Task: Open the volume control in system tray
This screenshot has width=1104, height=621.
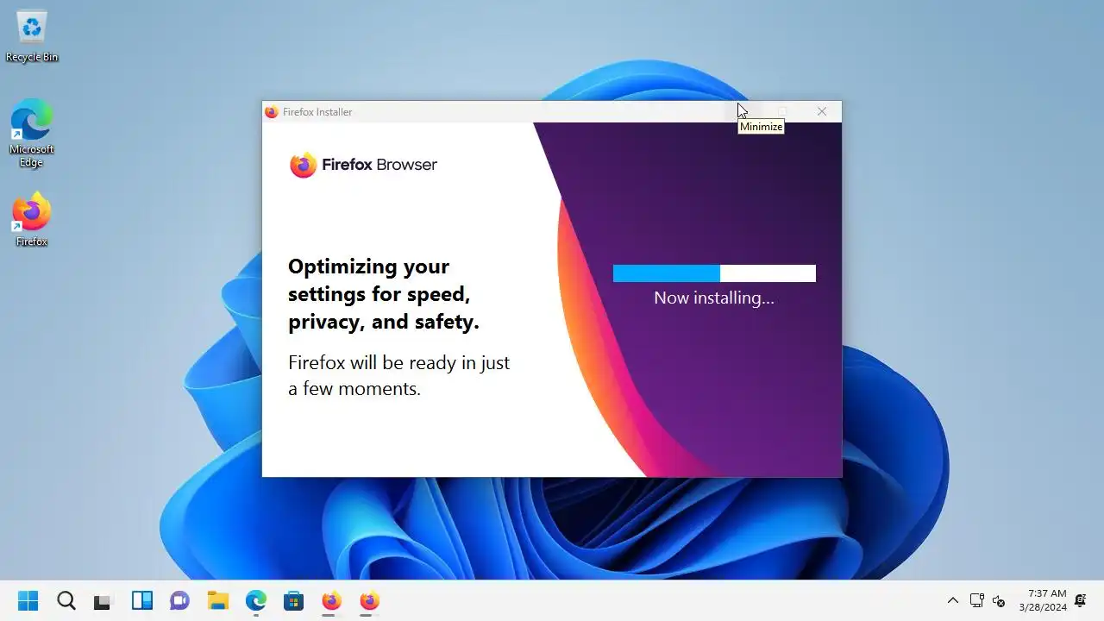Action: click(1000, 601)
